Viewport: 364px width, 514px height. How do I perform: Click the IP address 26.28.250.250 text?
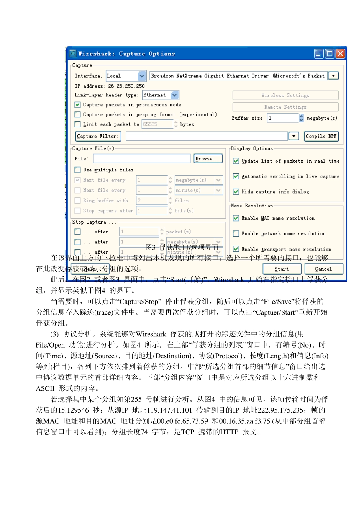(x=126, y=86)
